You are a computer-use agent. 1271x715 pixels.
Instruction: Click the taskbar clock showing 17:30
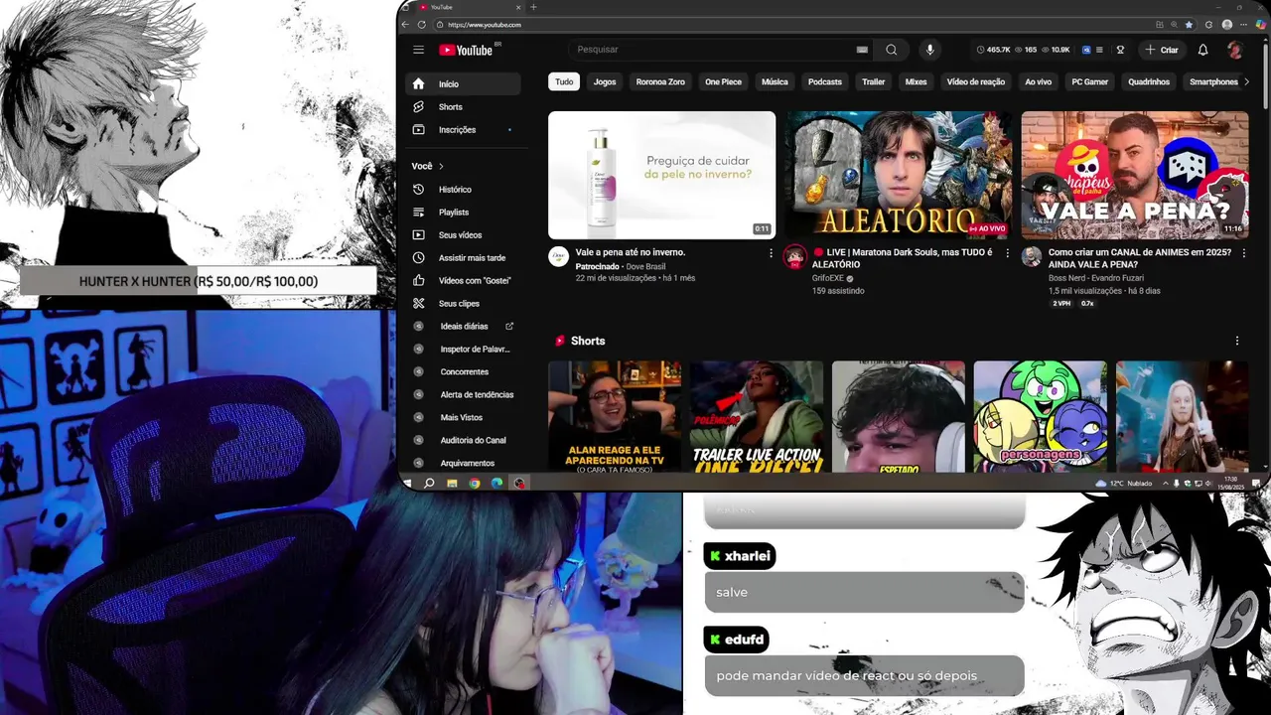(x=1231, y=484)
